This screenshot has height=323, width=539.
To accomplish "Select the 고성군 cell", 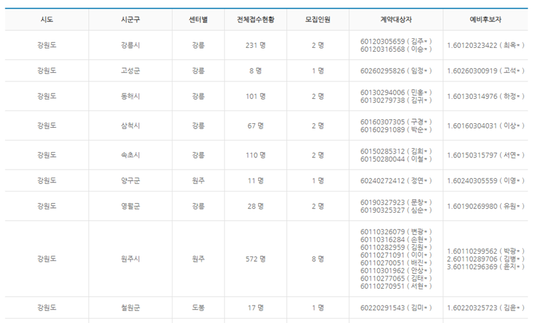I will tap(130, 71).
